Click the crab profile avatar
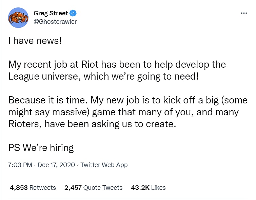 click(x=18, y=18)
